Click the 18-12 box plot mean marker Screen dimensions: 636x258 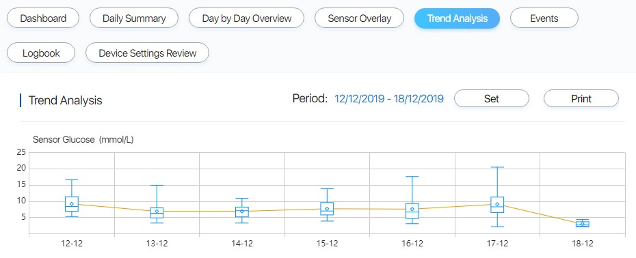pyautogui.click(x=583, y=224)
